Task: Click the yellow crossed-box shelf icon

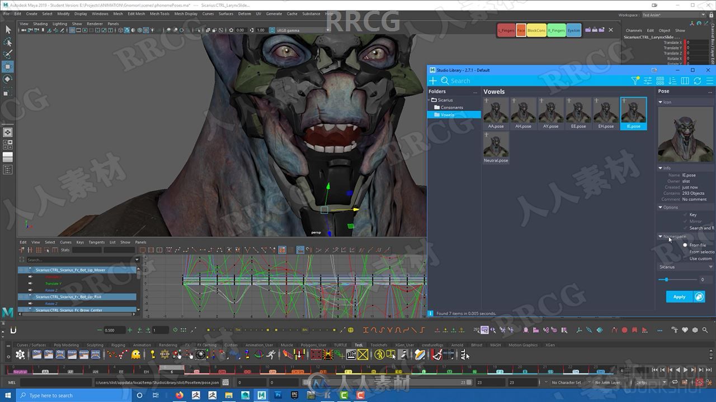Action: [363, 355]
